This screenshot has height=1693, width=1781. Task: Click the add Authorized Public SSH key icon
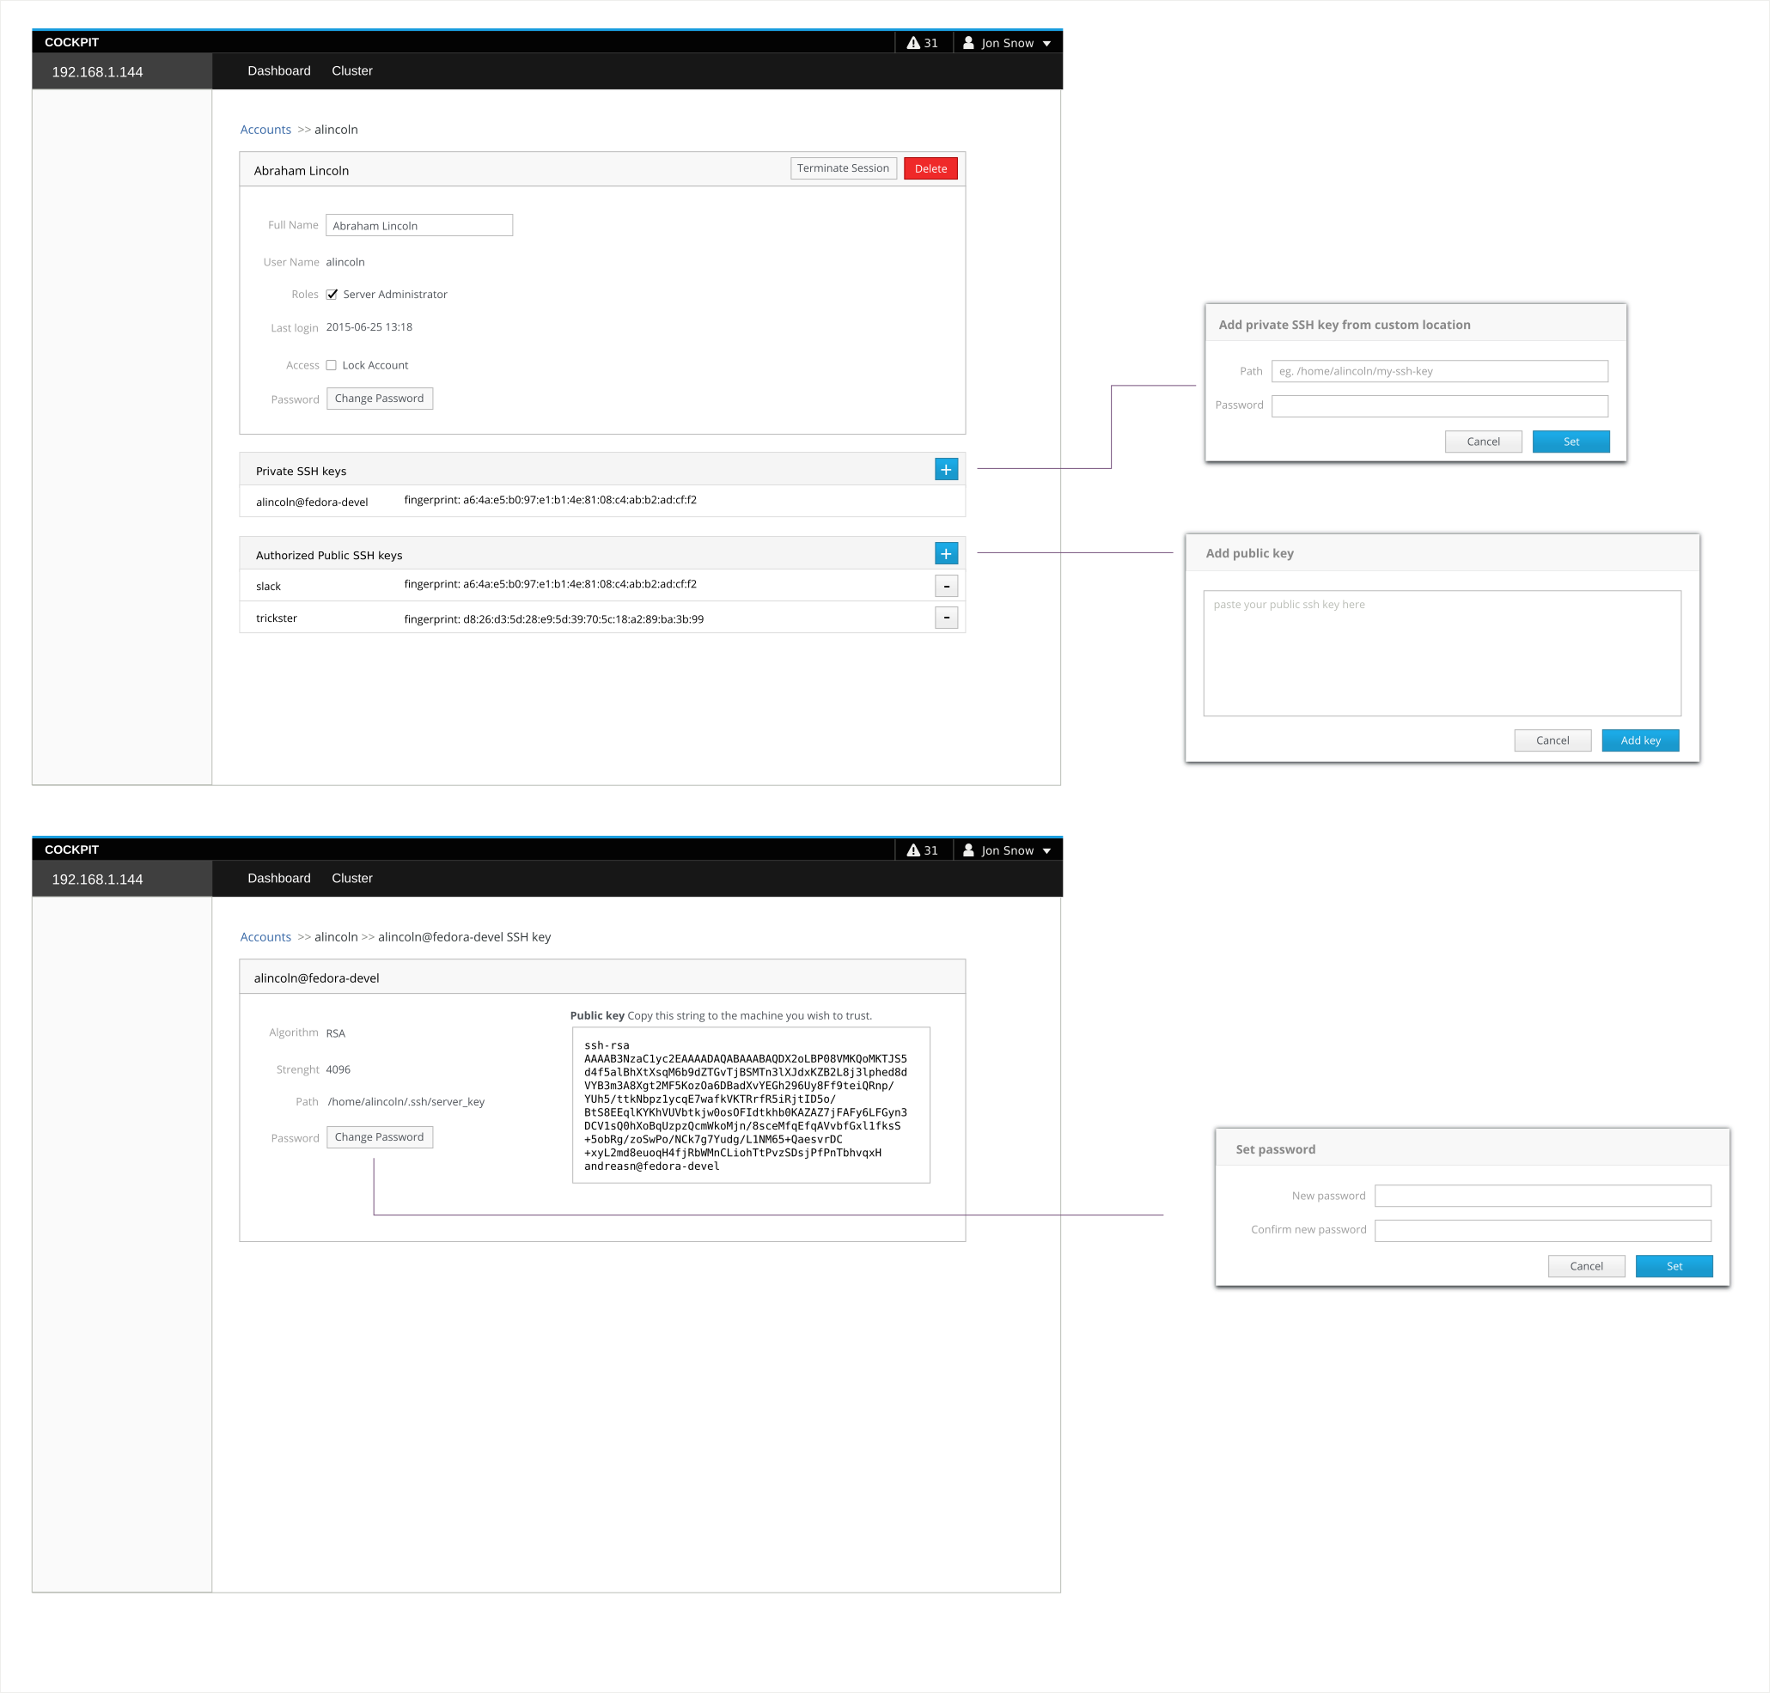[x=943, y=557]
